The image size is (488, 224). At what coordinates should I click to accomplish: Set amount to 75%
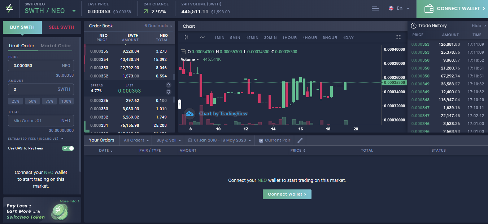[x=49, y=101]
